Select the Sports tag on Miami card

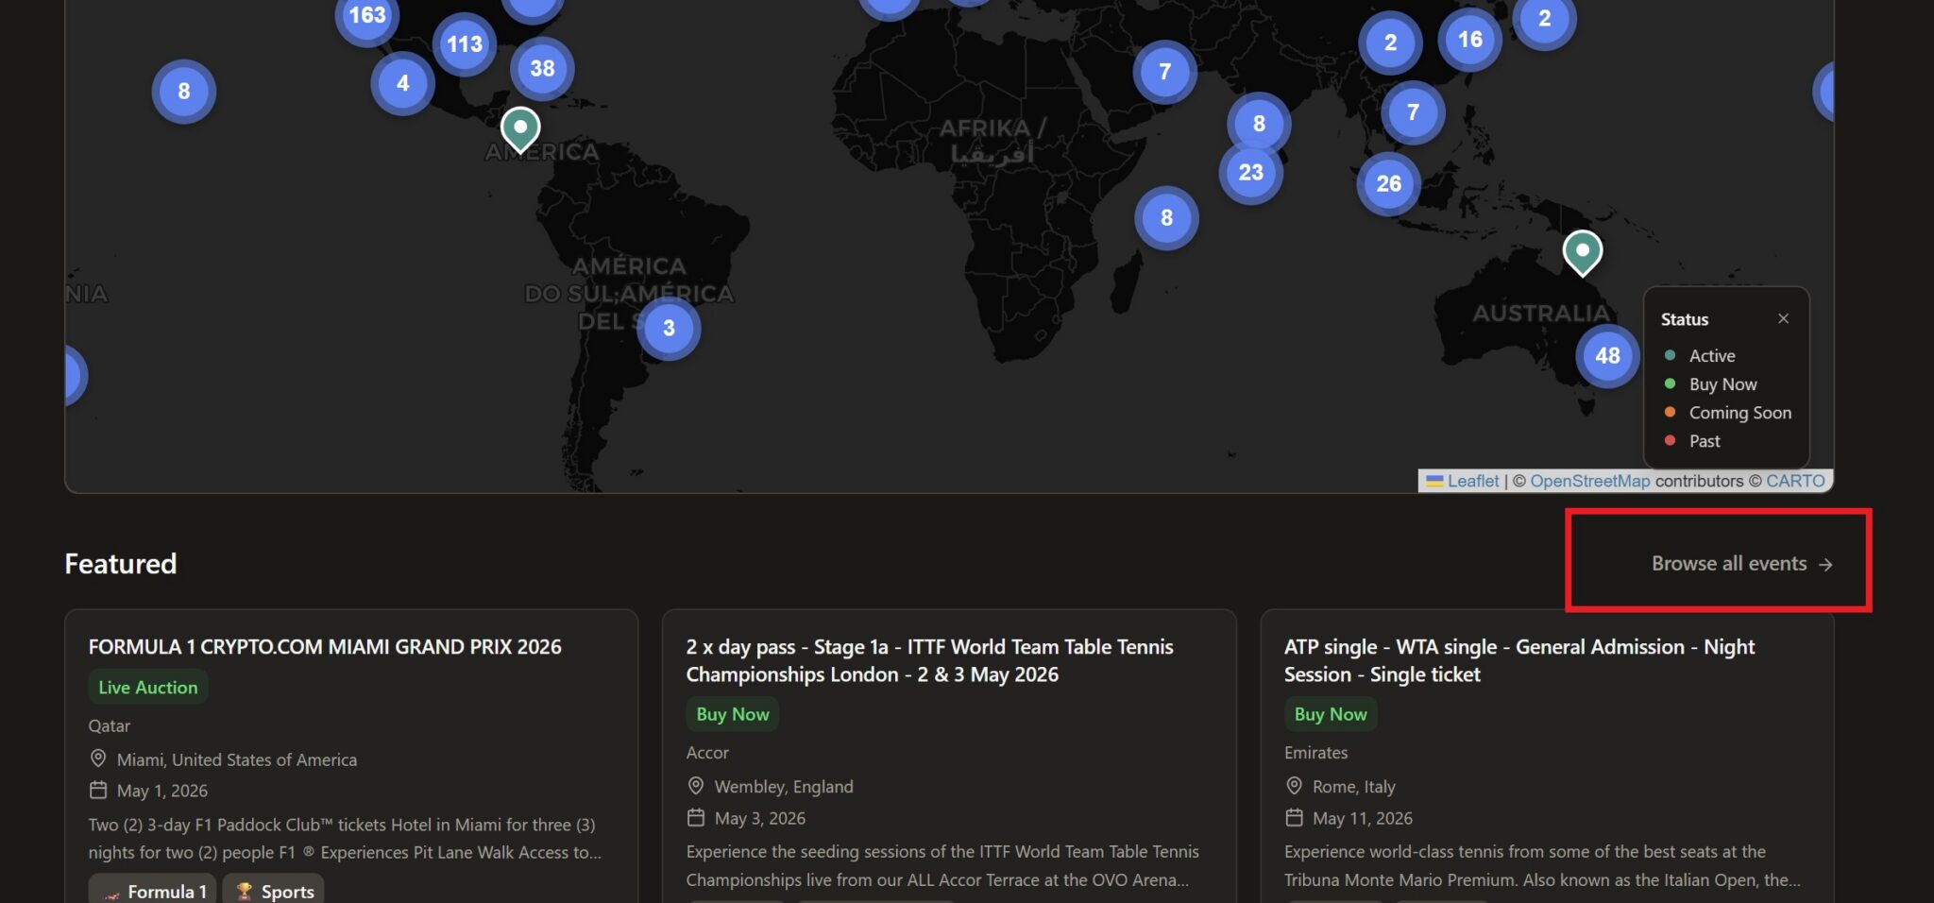tap(274, 891)
